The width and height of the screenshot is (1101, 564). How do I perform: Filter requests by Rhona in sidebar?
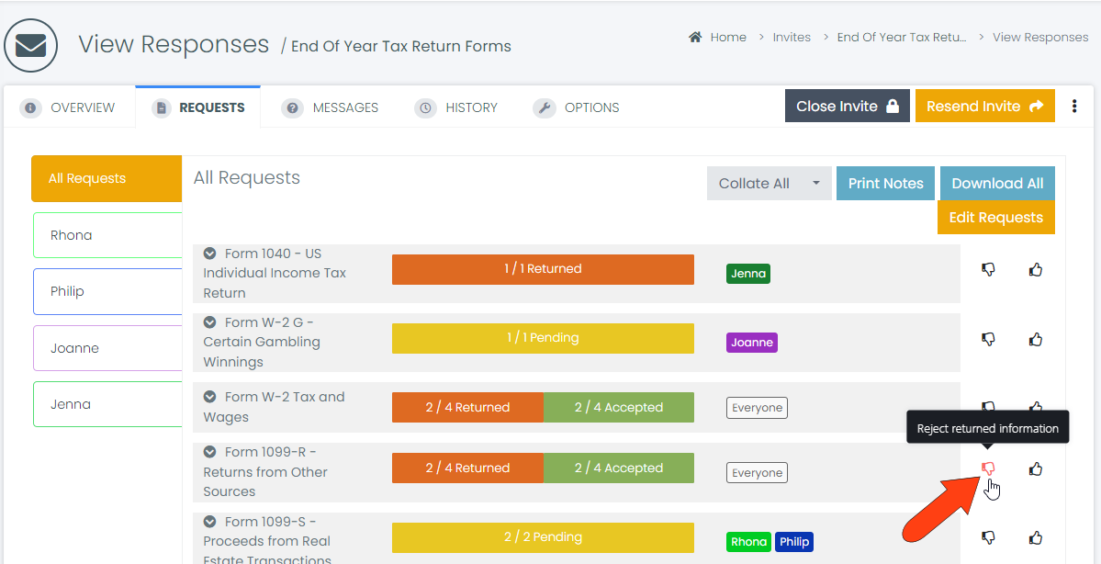pyautogui.click(x=107, y=235)
